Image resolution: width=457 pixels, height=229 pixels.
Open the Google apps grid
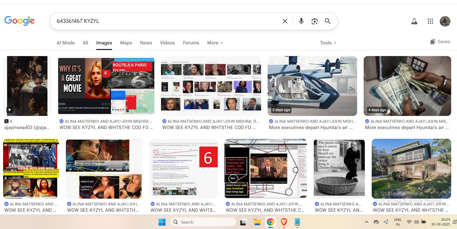click(x=430, y=21)
